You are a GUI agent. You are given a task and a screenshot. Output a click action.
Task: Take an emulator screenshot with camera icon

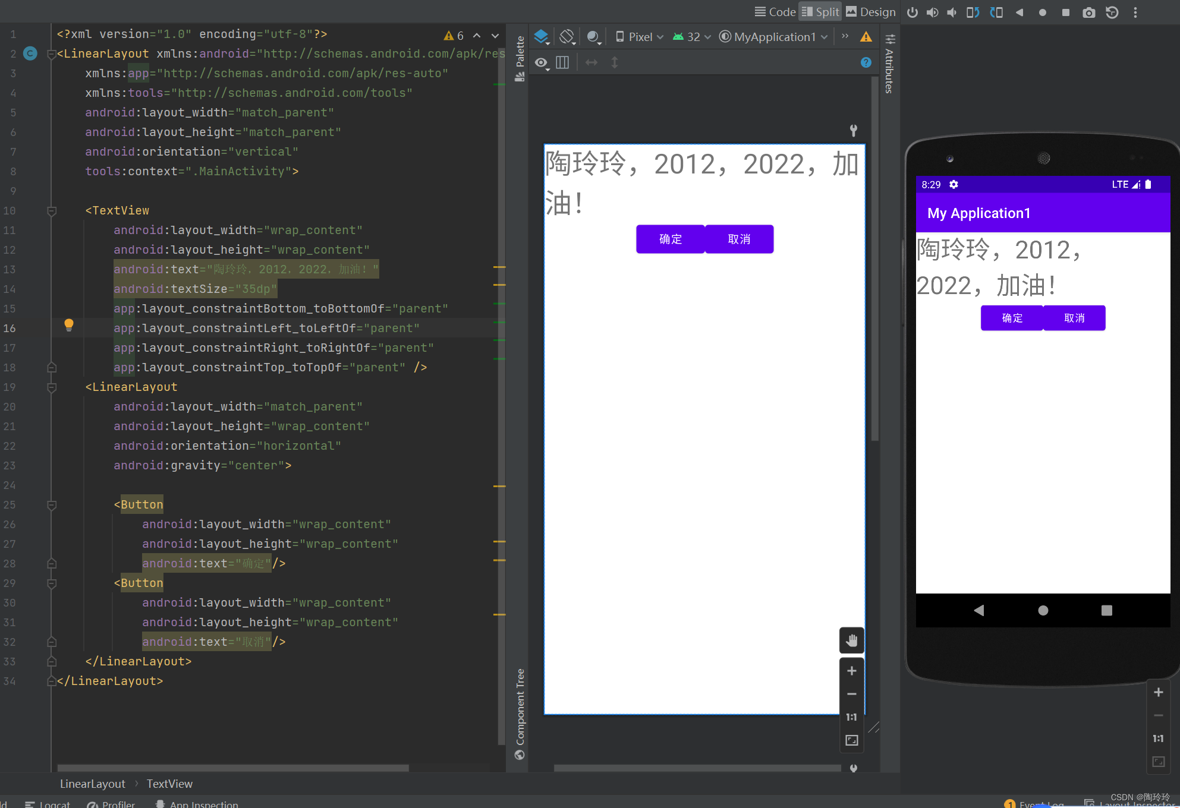point(1088,12)
